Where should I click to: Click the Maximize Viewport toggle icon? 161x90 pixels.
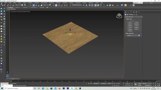tap(159, 85)
